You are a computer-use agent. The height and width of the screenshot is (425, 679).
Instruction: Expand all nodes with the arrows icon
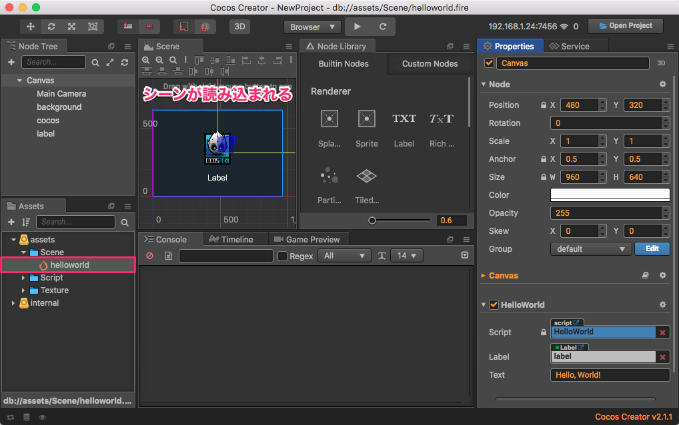click(x=110, y=63)
